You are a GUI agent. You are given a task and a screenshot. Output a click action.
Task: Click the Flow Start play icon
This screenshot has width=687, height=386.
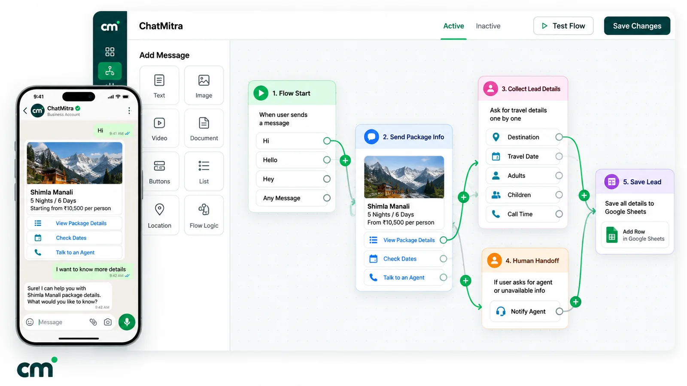pos(261,93)
